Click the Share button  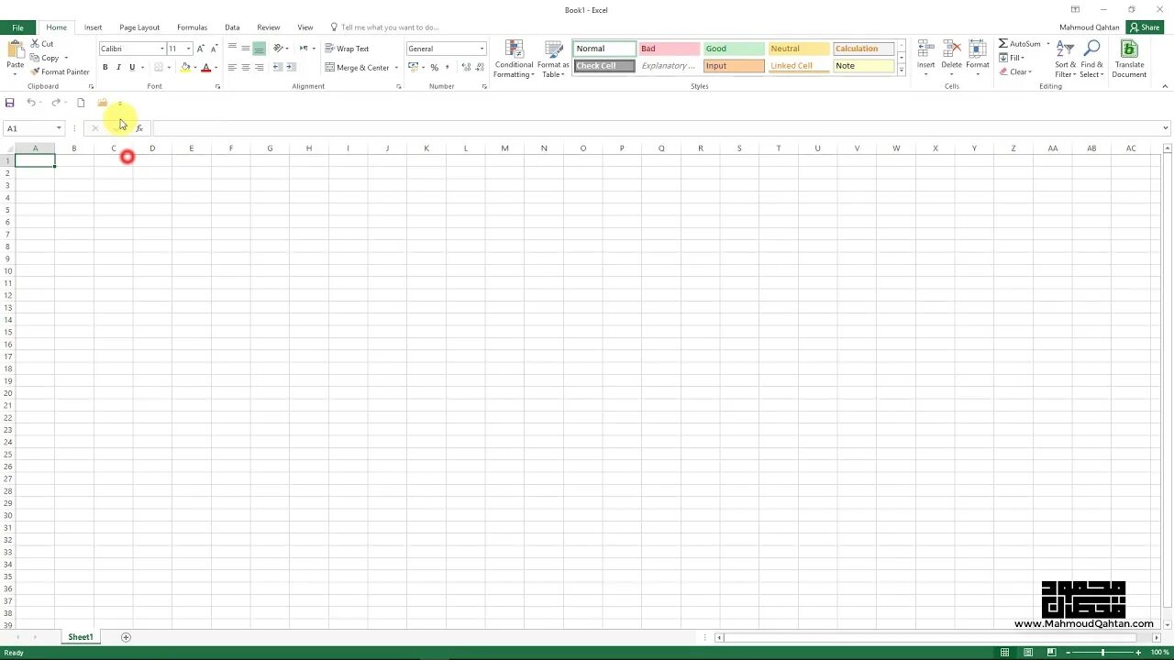click(x=1146, y=27)
